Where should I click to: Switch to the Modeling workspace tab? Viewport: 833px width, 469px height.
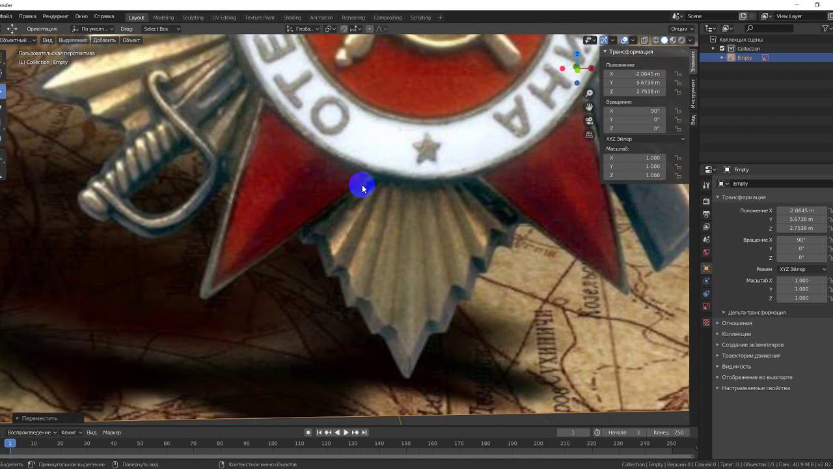click(x=163, y=18)
